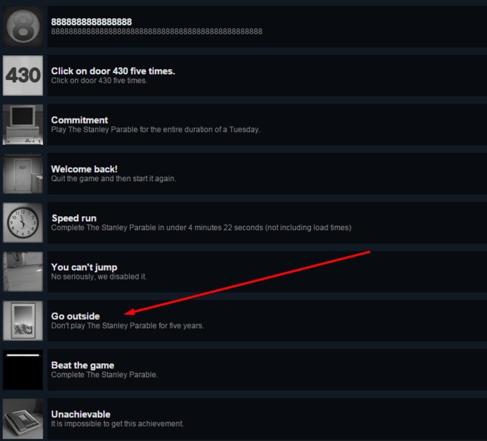Click the wall clock Speed run icon
The width and height of the screenshot is (487, 441).
pyautogui.click(x=23, y=222)
